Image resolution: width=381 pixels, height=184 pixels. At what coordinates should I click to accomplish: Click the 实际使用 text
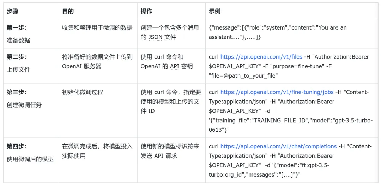(74, 156)
